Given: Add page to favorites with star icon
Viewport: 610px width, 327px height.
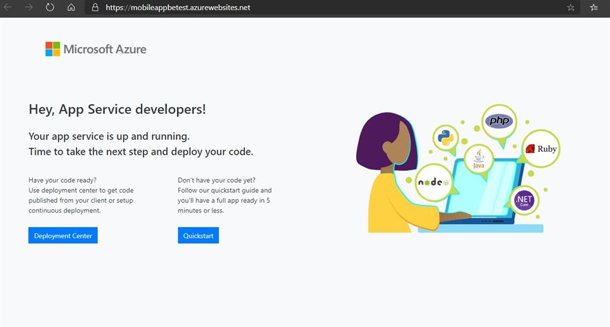Looking at the screenshot, I should (571, 7).
